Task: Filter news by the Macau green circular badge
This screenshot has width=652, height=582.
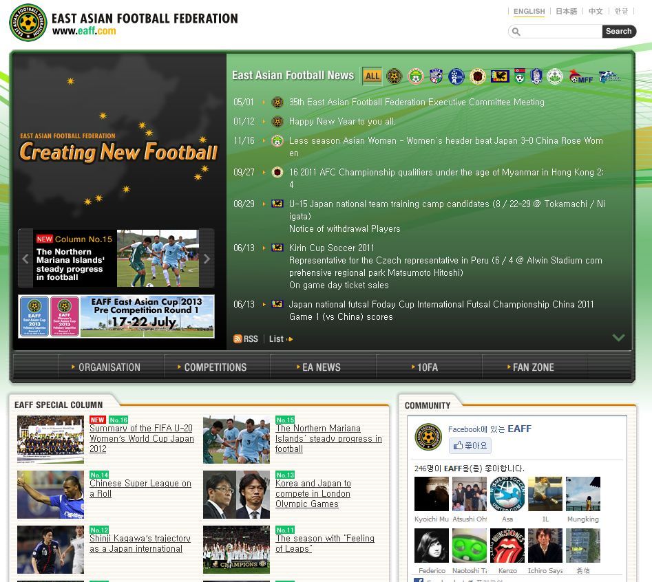Action: coord(555,76)
